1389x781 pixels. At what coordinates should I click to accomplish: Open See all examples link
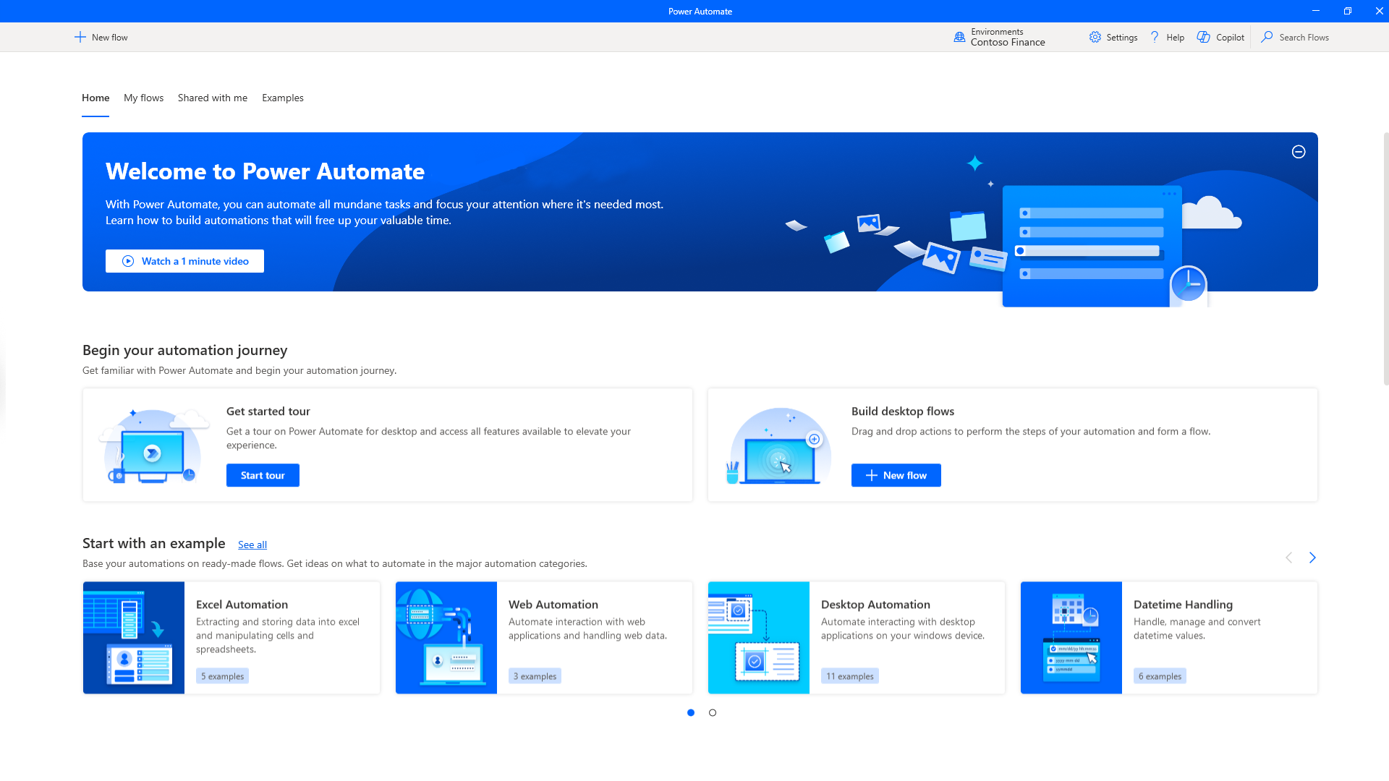tap(252, 545)
